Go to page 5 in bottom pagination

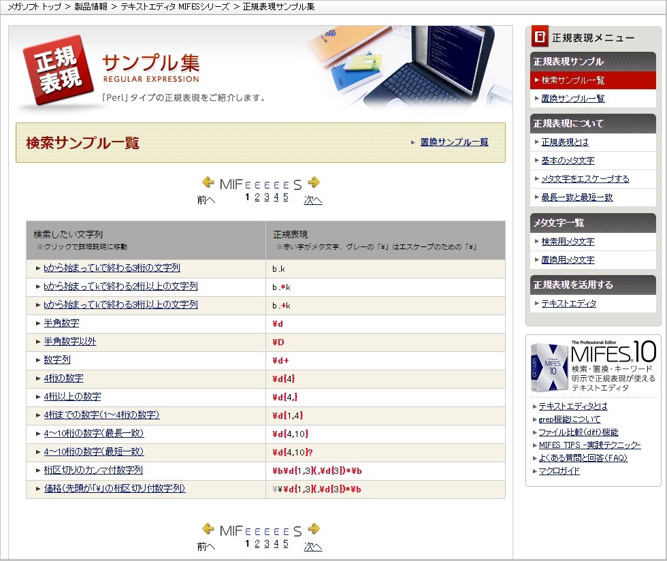pos(286,544)
